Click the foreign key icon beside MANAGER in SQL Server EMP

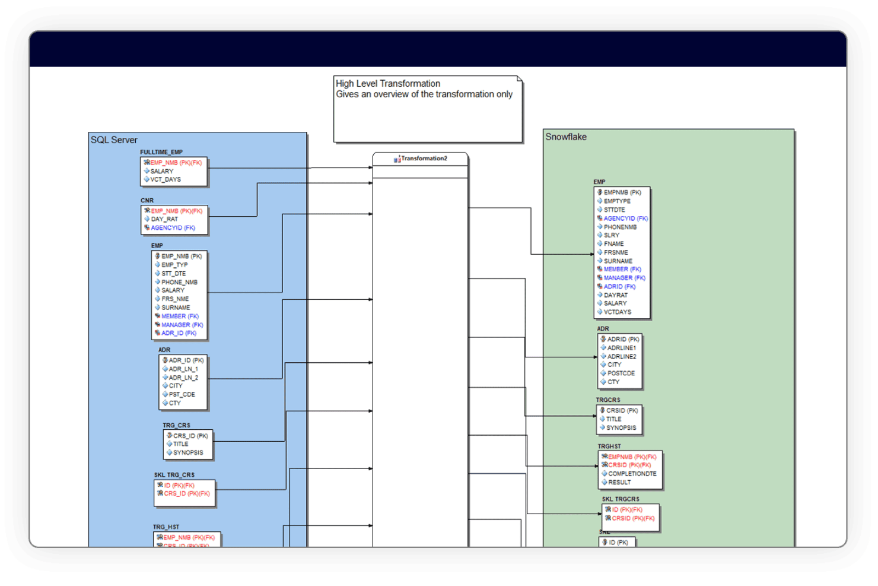tap(158, 325)
